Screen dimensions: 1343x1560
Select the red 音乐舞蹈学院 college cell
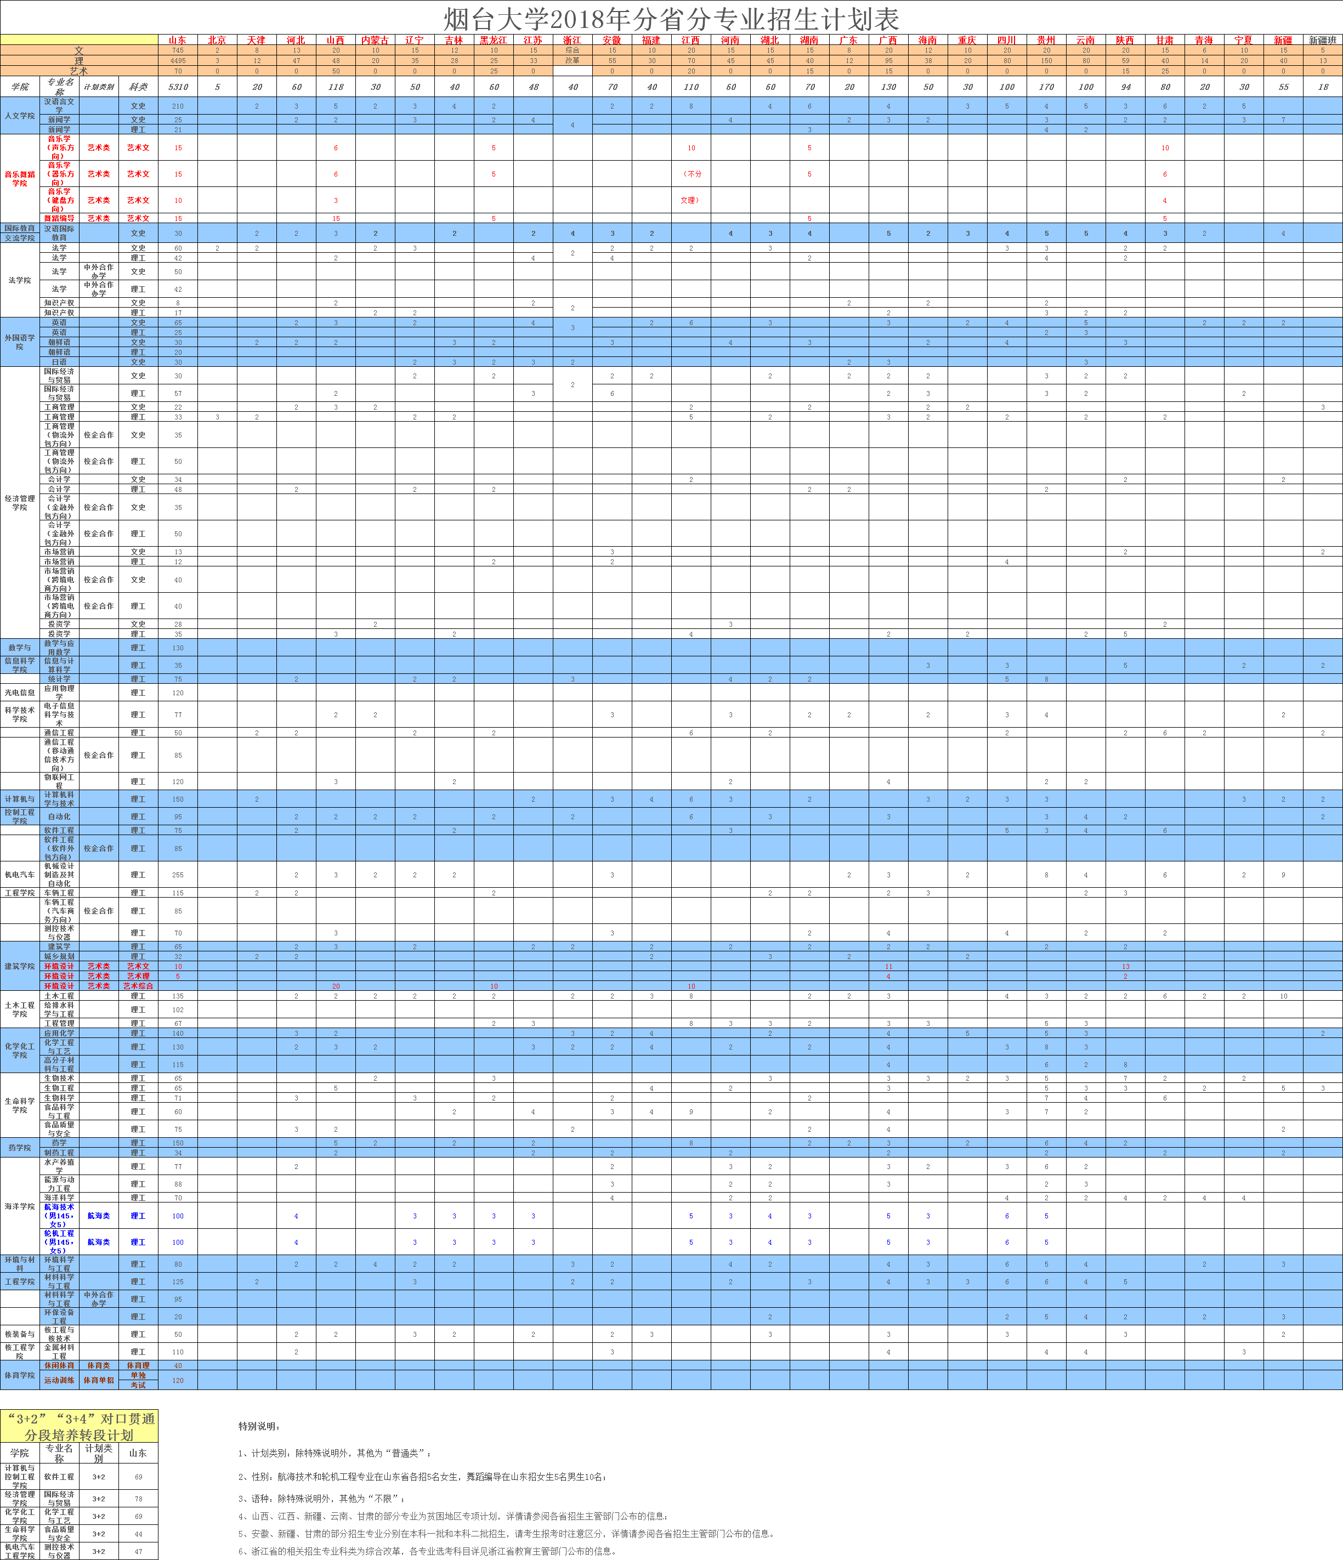pos(20,178)
